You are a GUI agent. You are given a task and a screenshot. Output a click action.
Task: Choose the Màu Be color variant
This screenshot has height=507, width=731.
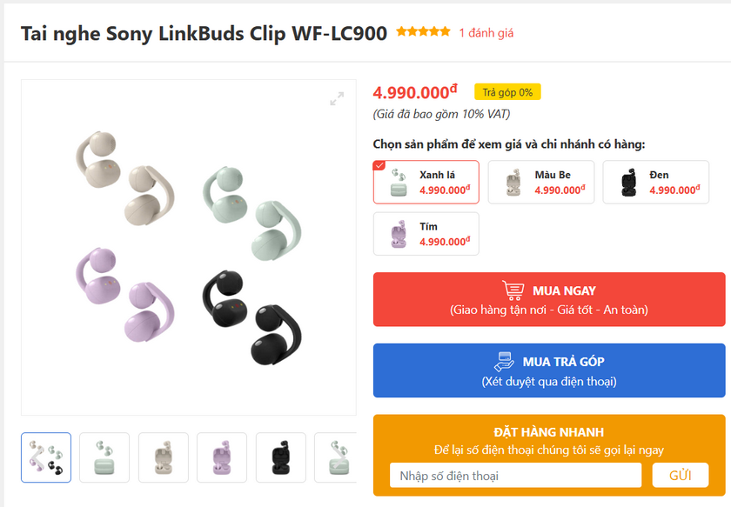click(x=541, y=182)
